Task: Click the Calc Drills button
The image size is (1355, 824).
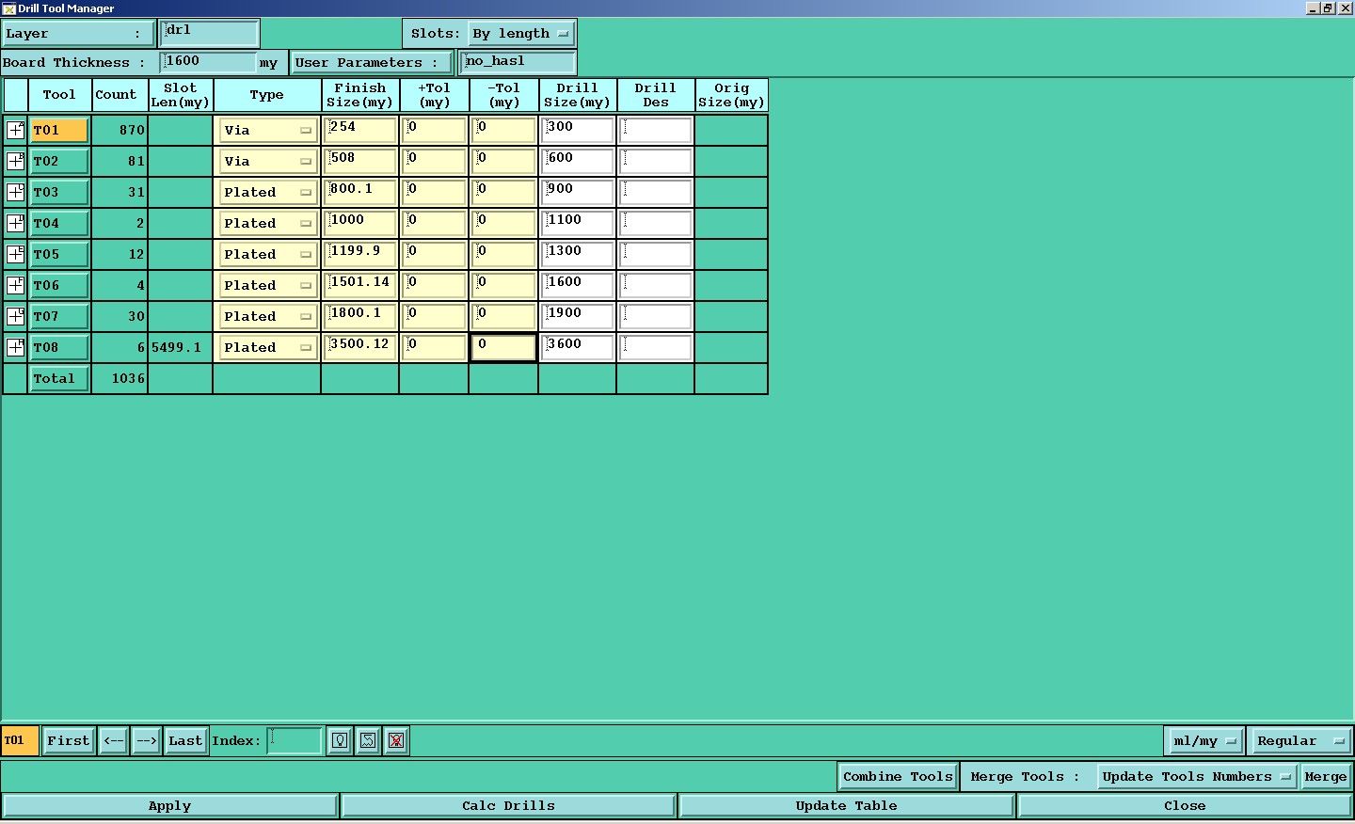Action: 508,805
